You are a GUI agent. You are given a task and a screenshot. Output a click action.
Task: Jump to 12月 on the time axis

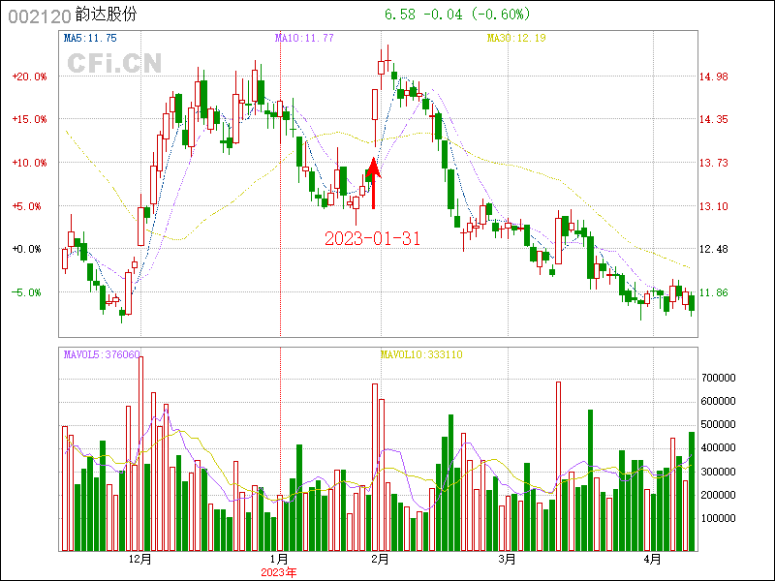coord(139,560)
